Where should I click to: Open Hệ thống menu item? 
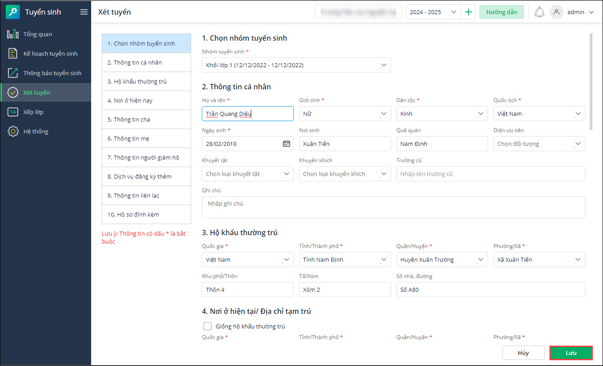coord(46,131)
